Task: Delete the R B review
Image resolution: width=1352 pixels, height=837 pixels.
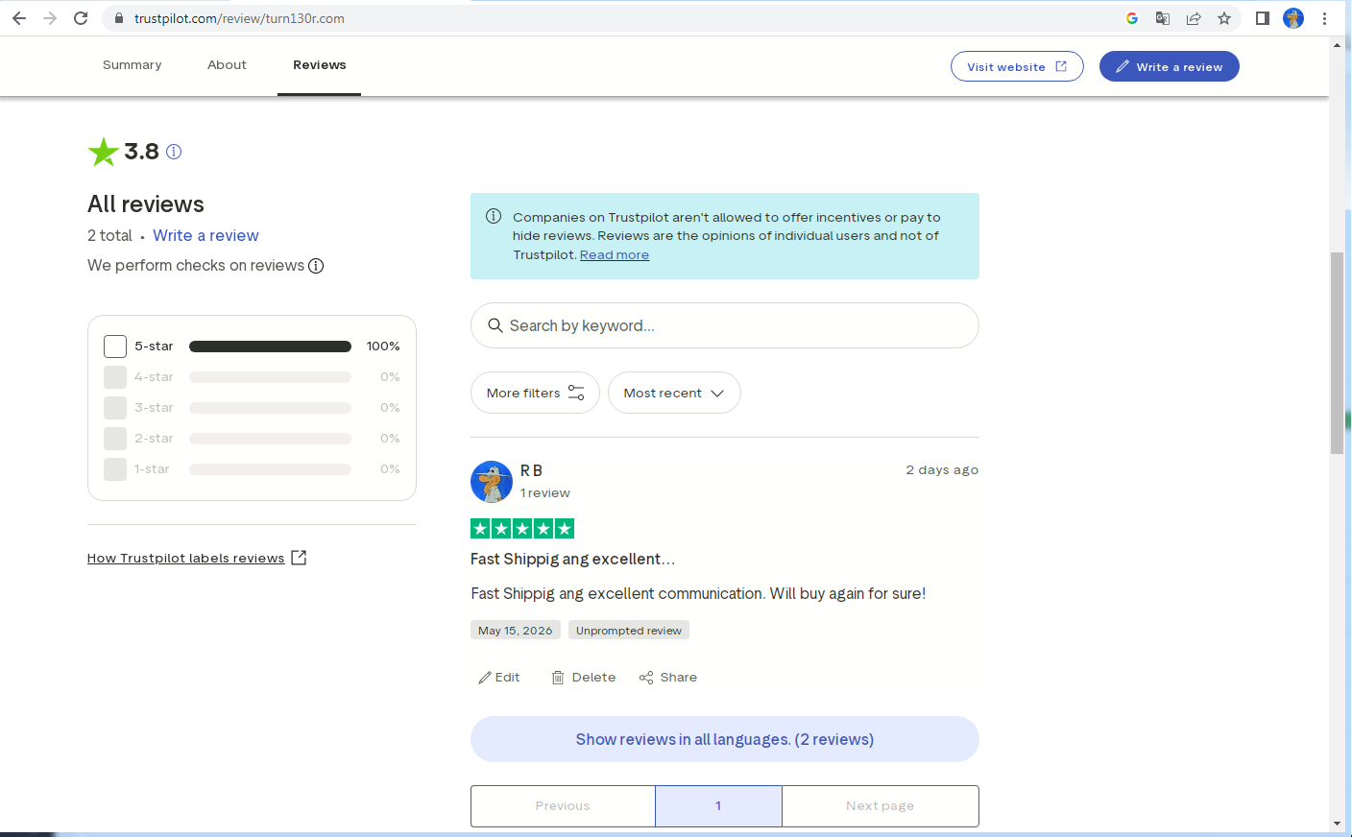Action: (584, 678)
